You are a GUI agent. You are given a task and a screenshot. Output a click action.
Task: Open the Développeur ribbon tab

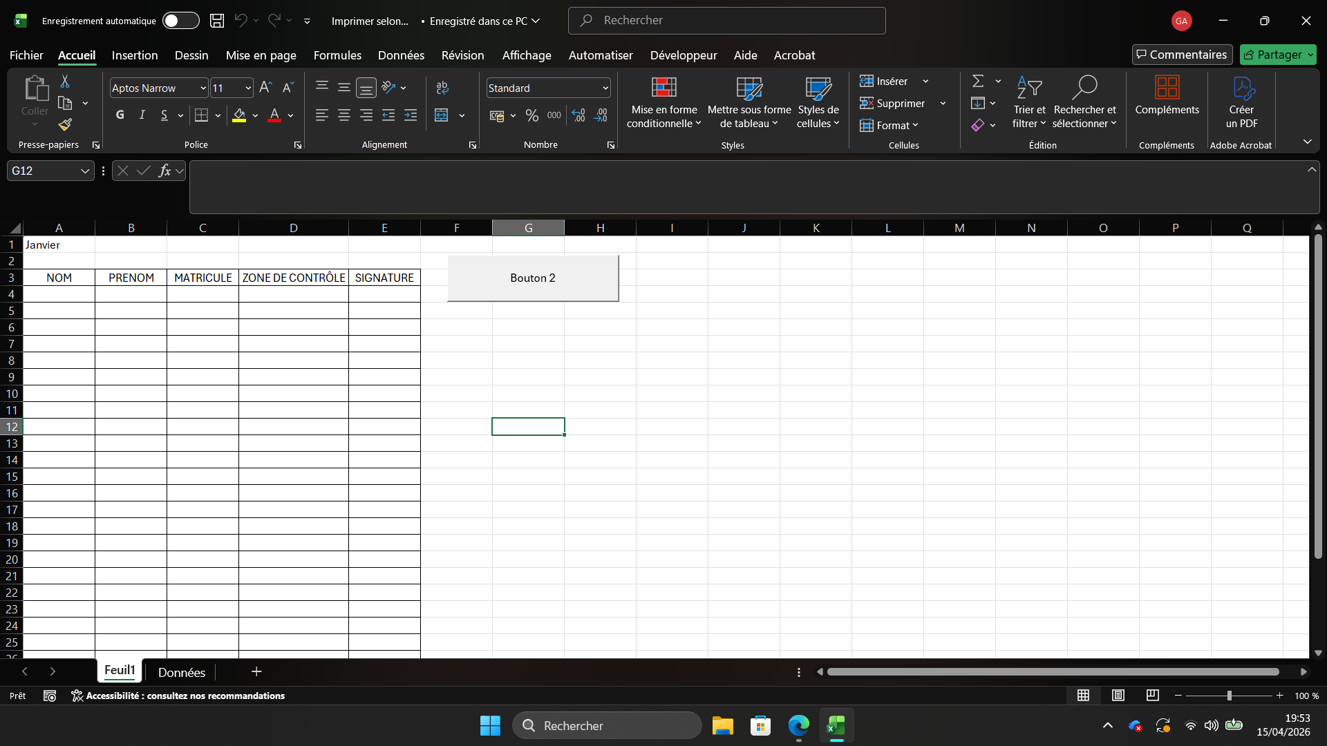pyautogui.click(x=683, y=55)
